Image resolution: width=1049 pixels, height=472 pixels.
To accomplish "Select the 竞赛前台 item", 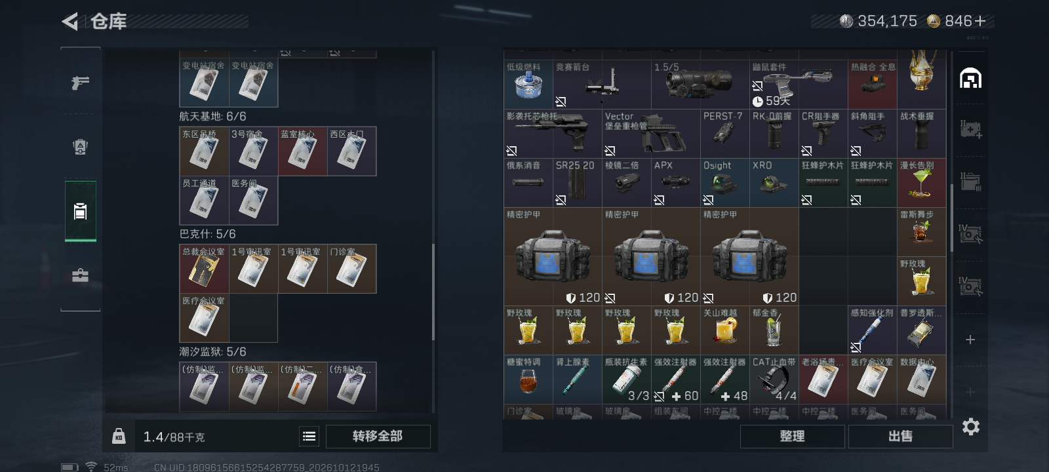I will click(602, 84).
